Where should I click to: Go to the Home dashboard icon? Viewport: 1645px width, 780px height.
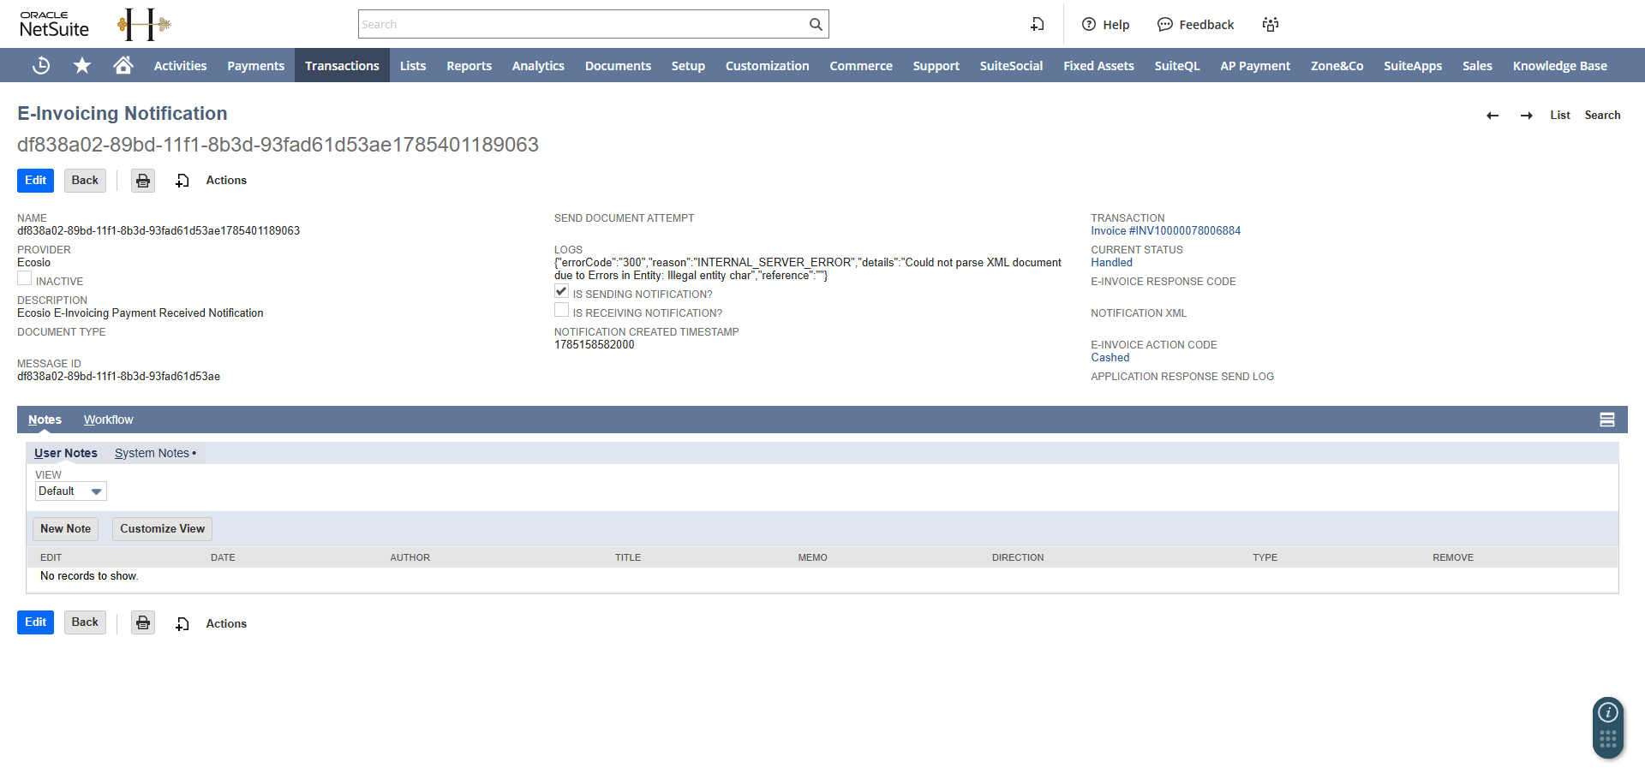[123, 65]
